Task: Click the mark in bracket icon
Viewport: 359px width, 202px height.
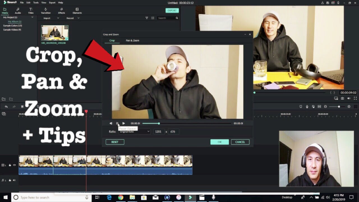Action: click(331, 93)
